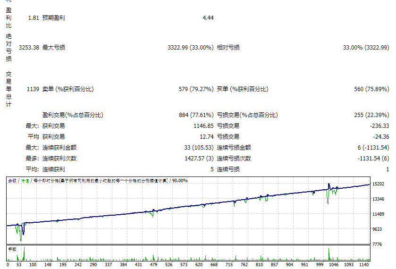
Task: Click the 预期盈利 label
Action: coord(54,18)
